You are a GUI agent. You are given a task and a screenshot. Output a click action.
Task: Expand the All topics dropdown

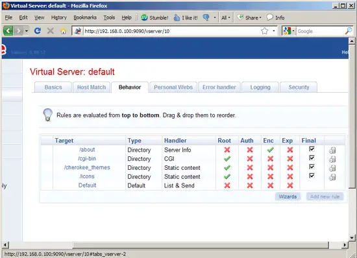(226, 18)
